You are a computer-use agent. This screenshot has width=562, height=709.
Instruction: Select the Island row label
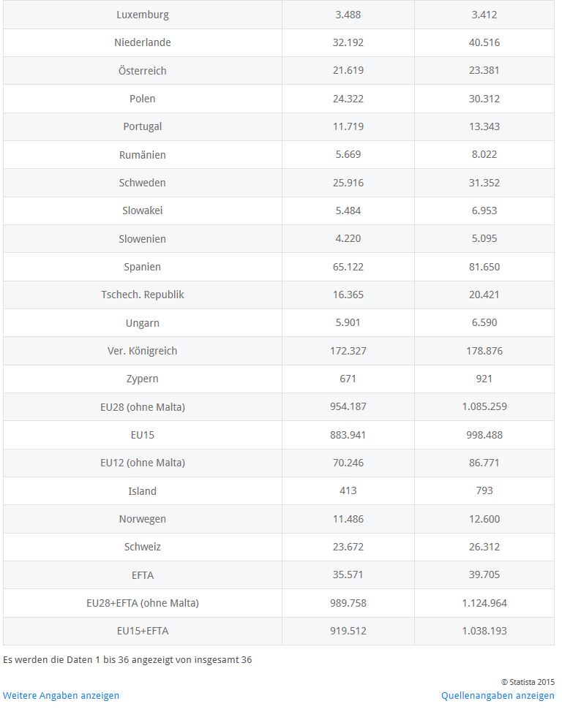[x=143, y=491]
